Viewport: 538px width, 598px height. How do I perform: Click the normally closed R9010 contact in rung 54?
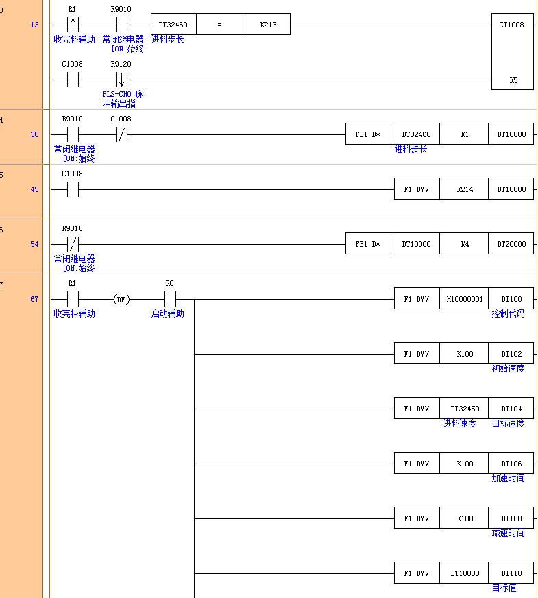click(x=73, y=244)
